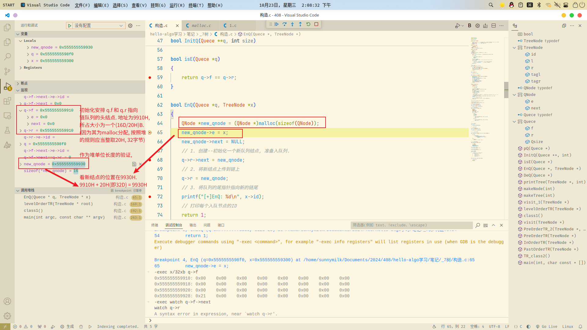Click the Step Over debug icon
This screenshot has height=330, width=587.
click(285, 24)
